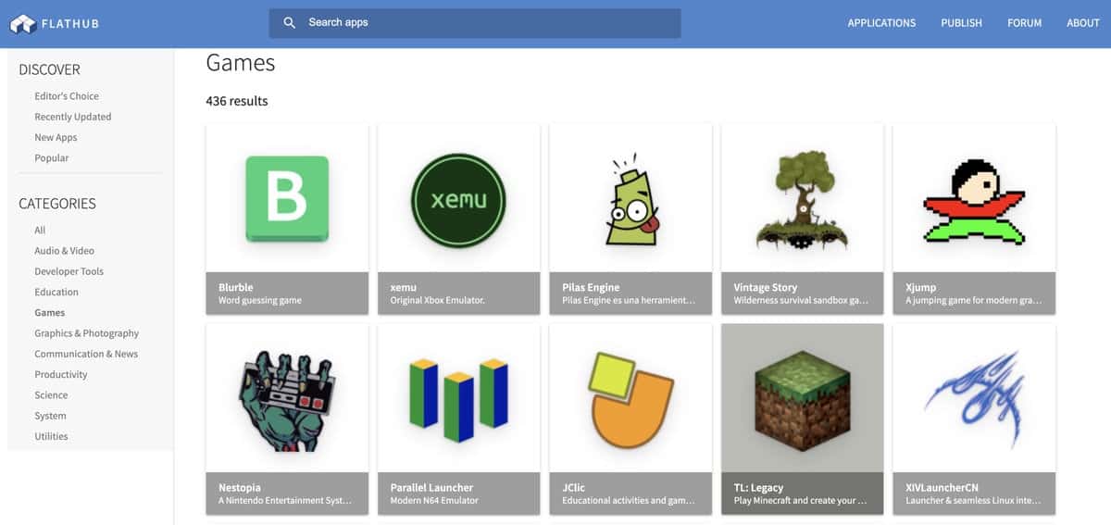Select Editor's Choice in Discover
Viewport: 1111px width, 525px height.
tap(67, 96)
